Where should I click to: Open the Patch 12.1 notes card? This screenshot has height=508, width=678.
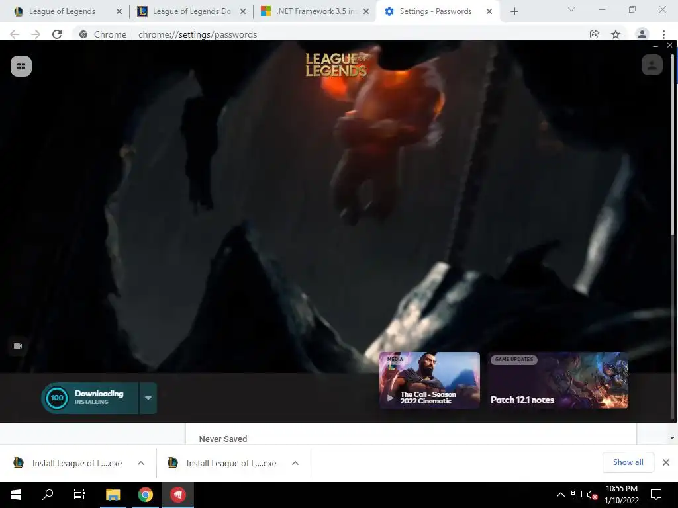coord(557,380)
